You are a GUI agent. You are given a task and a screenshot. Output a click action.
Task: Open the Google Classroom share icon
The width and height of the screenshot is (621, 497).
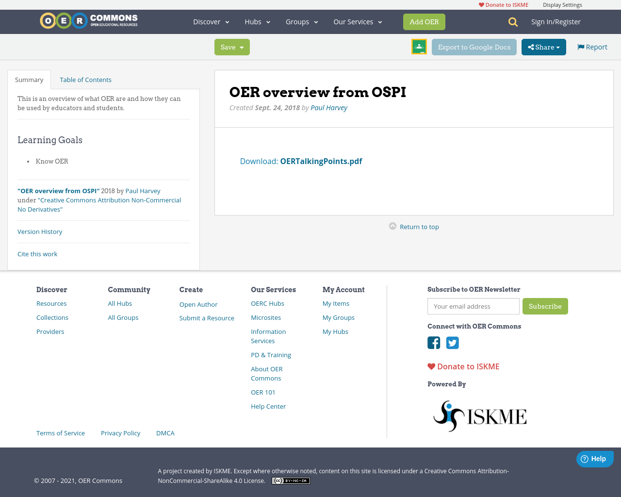click(419, 47)
